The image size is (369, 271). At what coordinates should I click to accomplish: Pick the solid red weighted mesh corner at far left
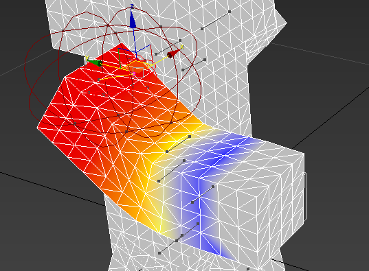coord(38,128)
